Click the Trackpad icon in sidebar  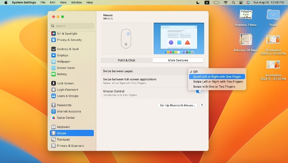tap(54, 139)
